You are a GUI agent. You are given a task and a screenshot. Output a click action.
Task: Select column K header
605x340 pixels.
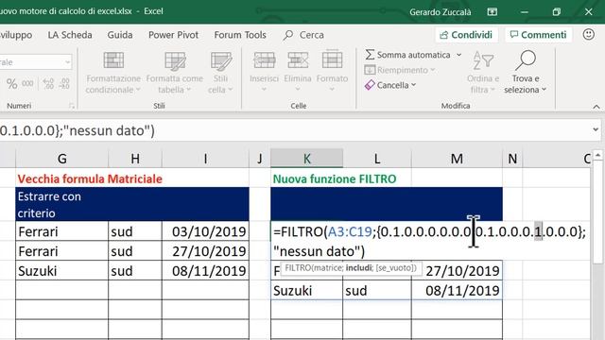tap(306, 159)
